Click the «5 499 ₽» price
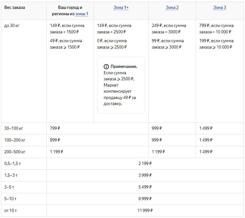This screenshot has width=245, height=218. [145, 187]
